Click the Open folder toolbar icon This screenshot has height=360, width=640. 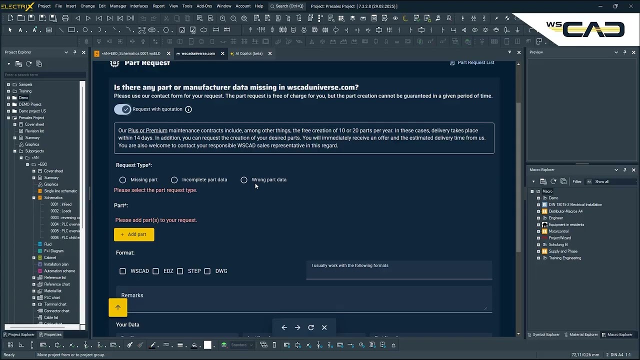[21, 18]
